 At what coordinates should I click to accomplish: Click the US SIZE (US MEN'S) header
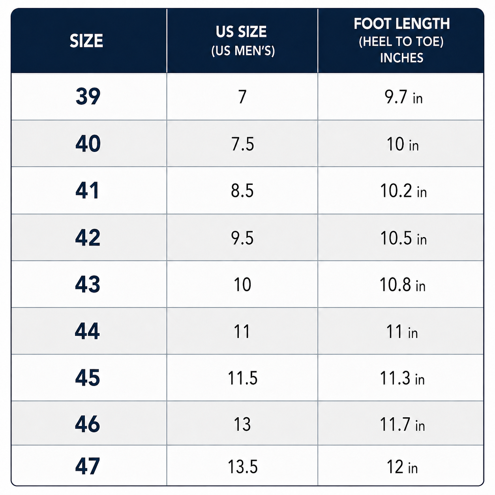pos(242,41)
